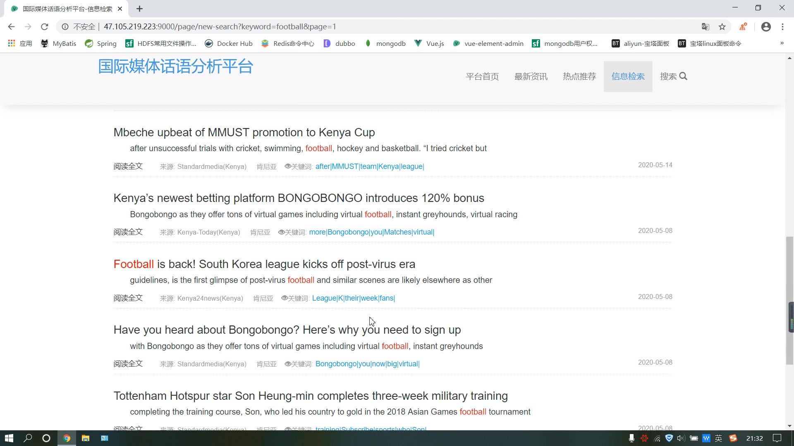Open the mongodb用户权 bookmark
This screenshot has height=446, width=794.
click(x=565, y=43)
